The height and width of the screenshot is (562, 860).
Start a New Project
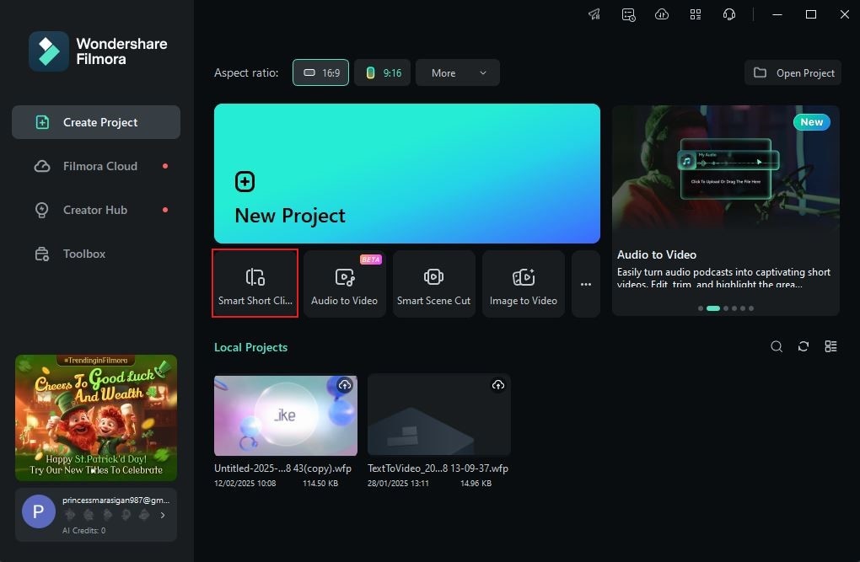407,174
